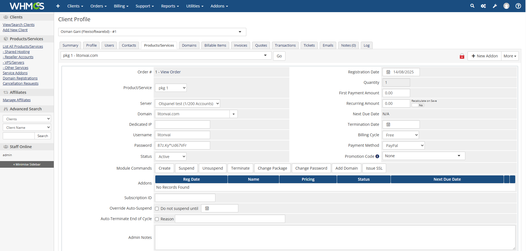Open the system settings gears icon
526x251 pixels.
point(483,6)
